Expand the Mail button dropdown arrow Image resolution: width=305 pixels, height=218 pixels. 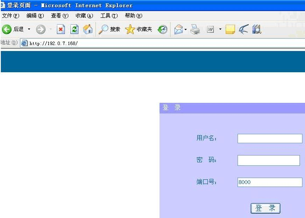tap(186, 29)
